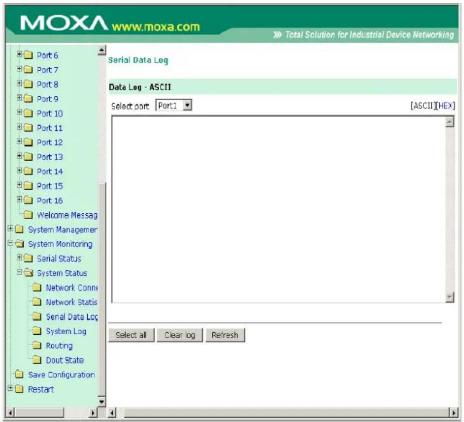Open the Port 7 tree item
This screenshot has height=422, width=464.
coord(47,70)
